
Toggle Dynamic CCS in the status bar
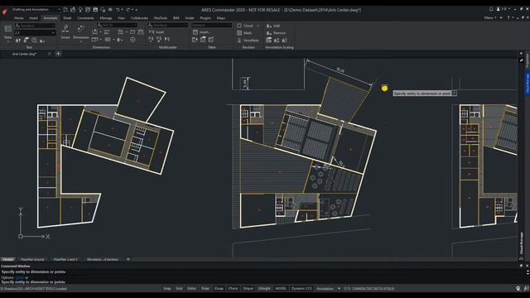click(301, 289)
